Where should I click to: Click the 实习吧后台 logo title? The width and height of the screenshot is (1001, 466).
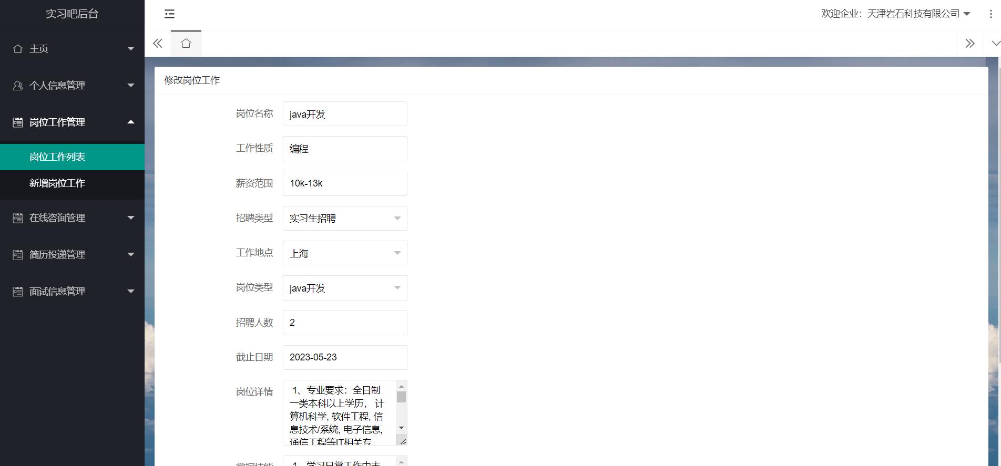pyautogui.click(x=72, y=14)
